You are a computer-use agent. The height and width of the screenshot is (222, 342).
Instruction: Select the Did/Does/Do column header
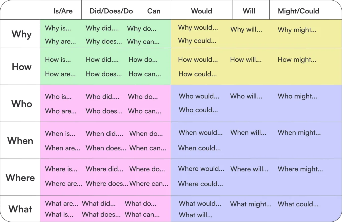click(x=111, y=11)
